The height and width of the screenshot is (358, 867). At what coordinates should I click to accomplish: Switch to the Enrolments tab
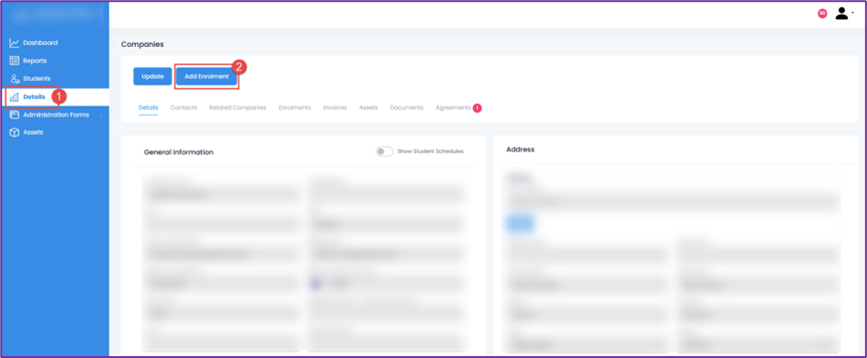point(295,107)
